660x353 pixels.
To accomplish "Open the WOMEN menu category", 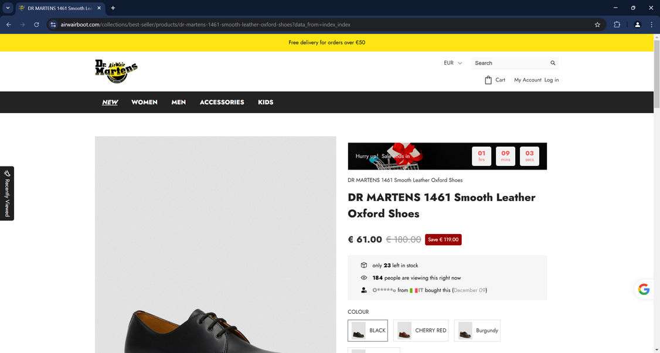I will coord(144,103).
